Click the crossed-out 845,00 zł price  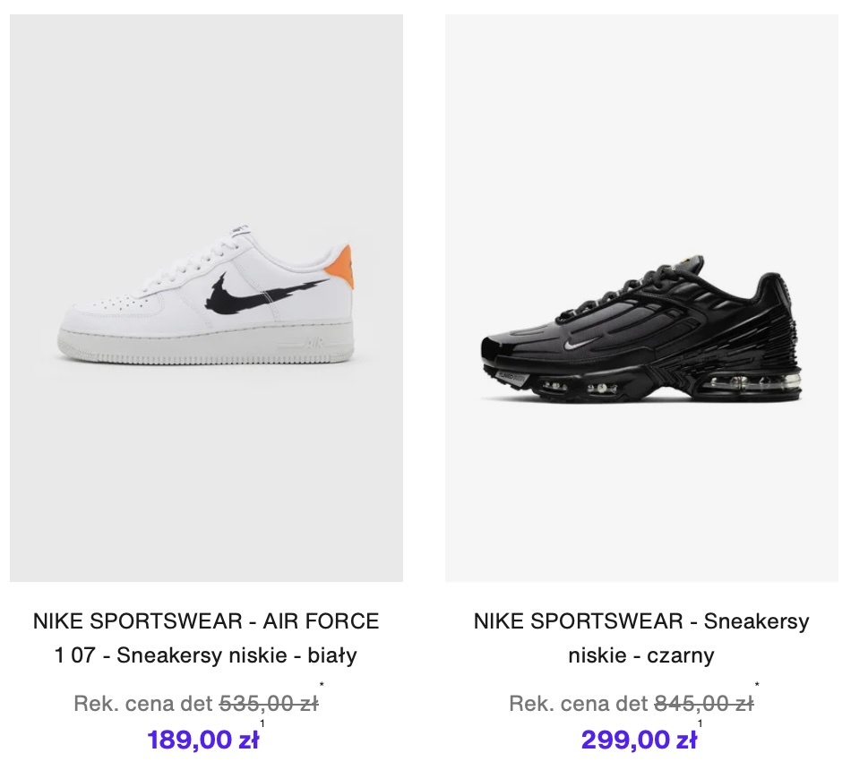tap(704, 704)
